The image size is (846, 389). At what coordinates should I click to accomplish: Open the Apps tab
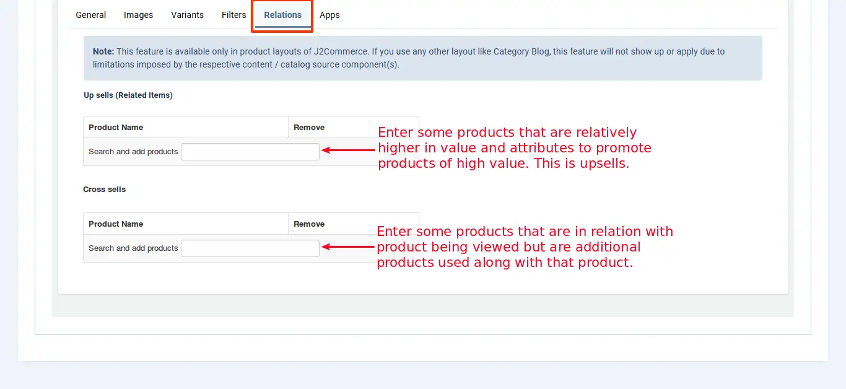pos(329,15)
